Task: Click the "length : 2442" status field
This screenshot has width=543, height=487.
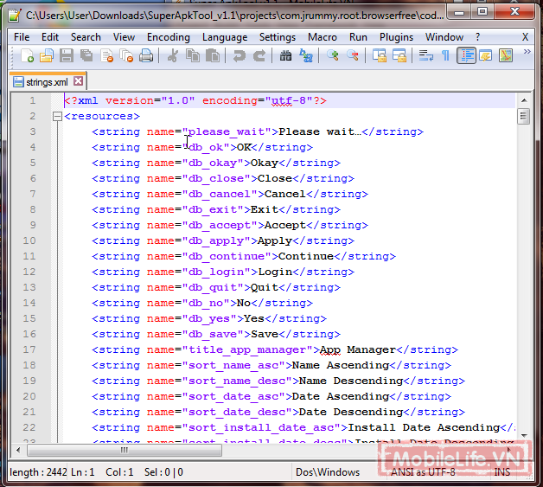Action: (x=38, y=472)
